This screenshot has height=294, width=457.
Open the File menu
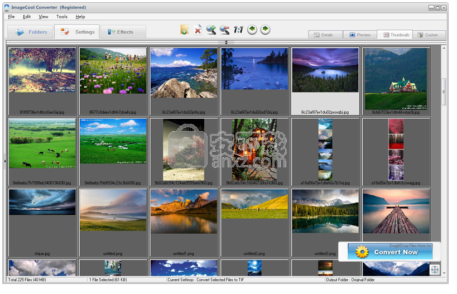(11, 17)
